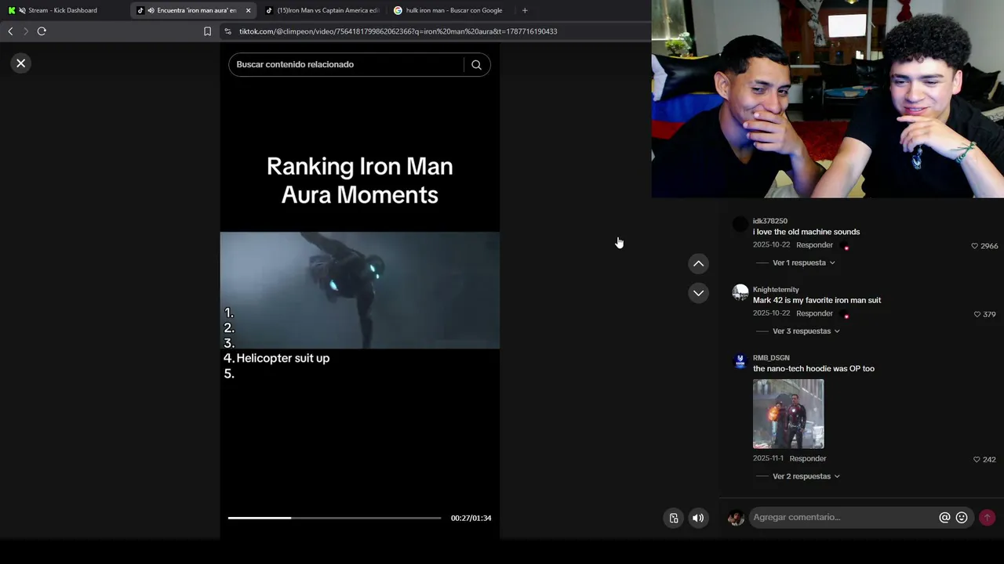The height and width of the screenshot is (564, 1004).
Task: Open Knighteternity's profile avatar
Action: [740, 293]
